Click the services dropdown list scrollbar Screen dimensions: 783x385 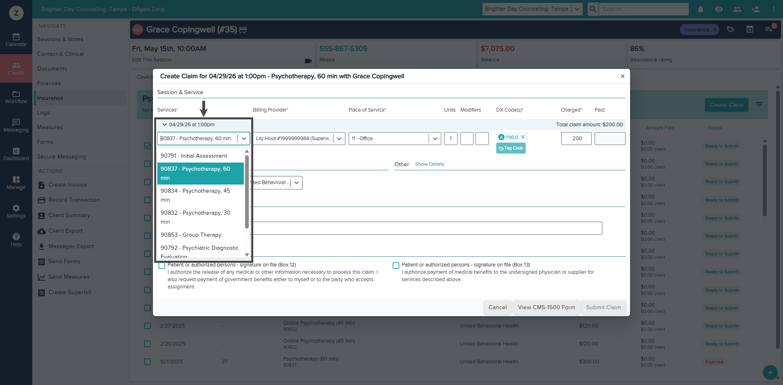click(247, 191)
